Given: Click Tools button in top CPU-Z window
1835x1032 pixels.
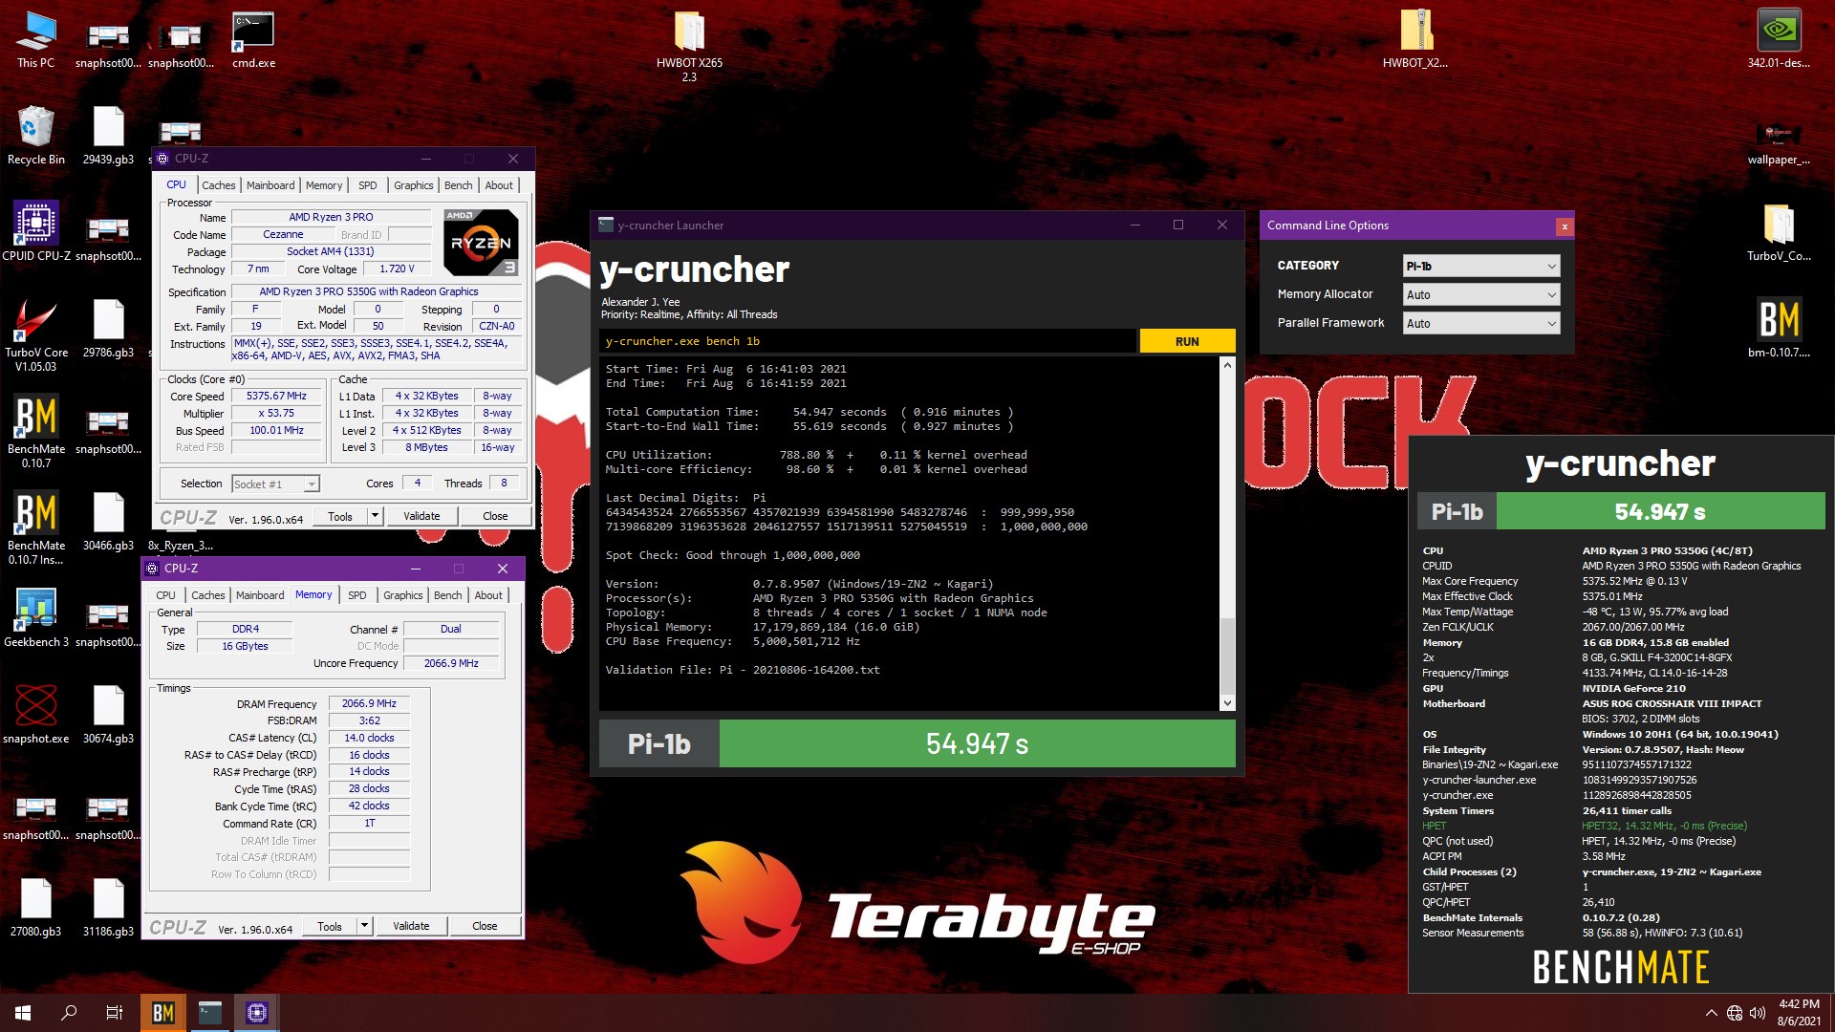Looking at the screenshot, I should click(340, 516).
